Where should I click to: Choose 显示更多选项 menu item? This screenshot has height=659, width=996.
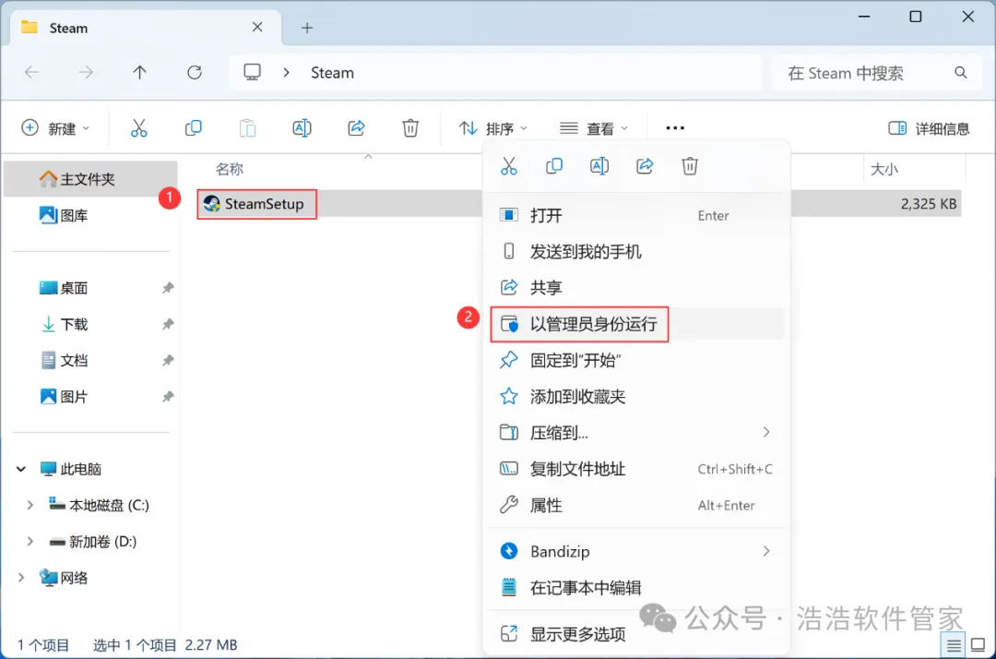[636, 633]
